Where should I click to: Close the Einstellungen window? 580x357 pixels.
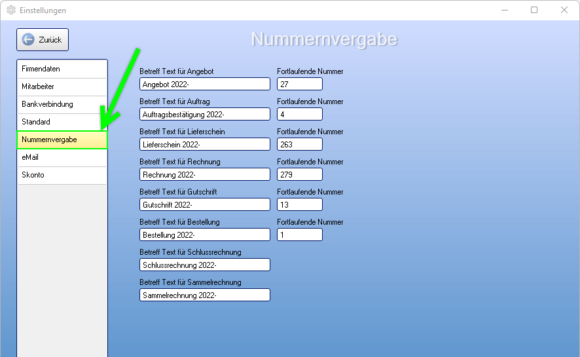(x=564, y=10)
